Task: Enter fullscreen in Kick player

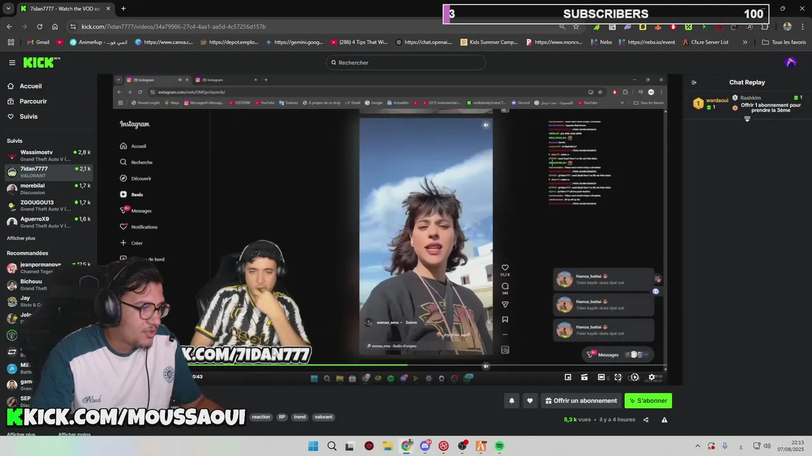Action: coord(618,377)
